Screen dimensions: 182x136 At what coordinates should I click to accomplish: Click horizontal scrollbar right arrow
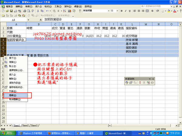177,125
